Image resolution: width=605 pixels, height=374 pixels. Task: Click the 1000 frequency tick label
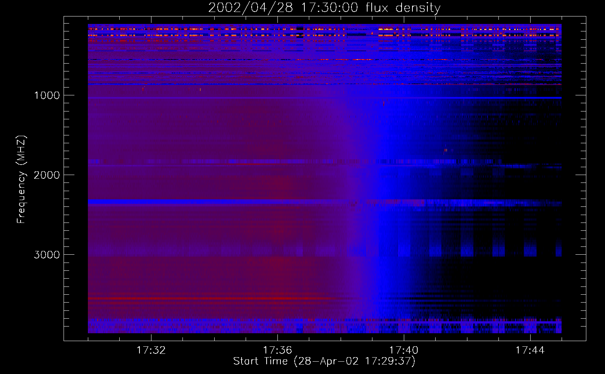[47, 95]
